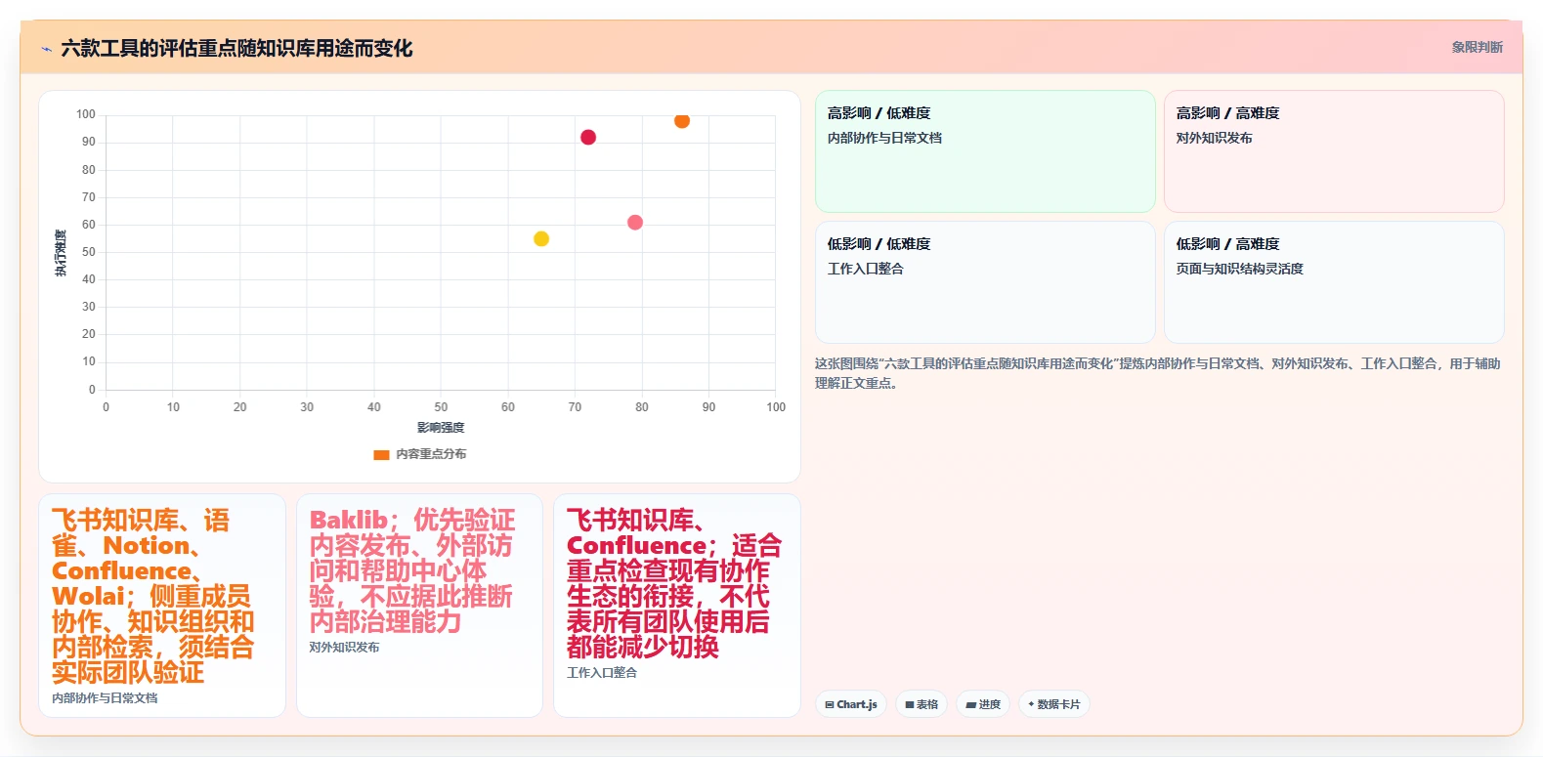Open the 高影响 / 低难度 quadrant card
The image size is (1543, 757).
click(985, 151)
